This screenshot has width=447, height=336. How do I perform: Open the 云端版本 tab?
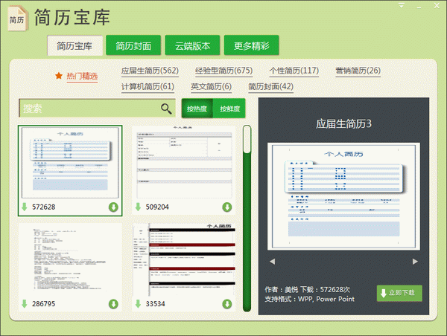click(x=192, y=45)
